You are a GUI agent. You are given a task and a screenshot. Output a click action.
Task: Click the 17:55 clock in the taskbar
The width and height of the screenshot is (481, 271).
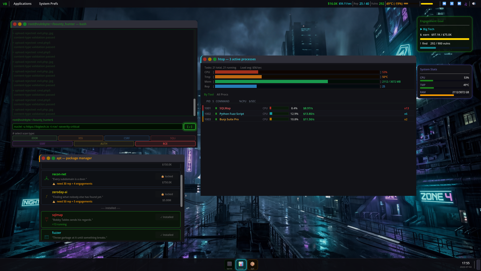(466, 263)
